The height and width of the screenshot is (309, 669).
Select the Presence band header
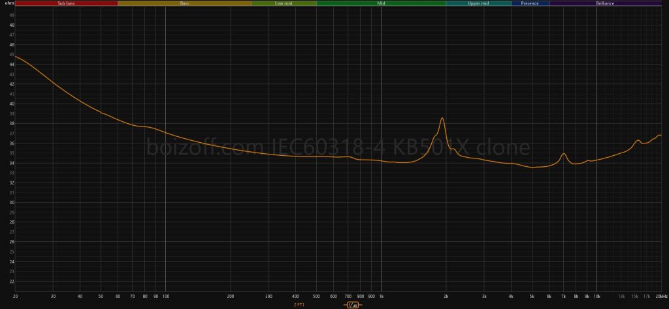[x=530, y=3]
